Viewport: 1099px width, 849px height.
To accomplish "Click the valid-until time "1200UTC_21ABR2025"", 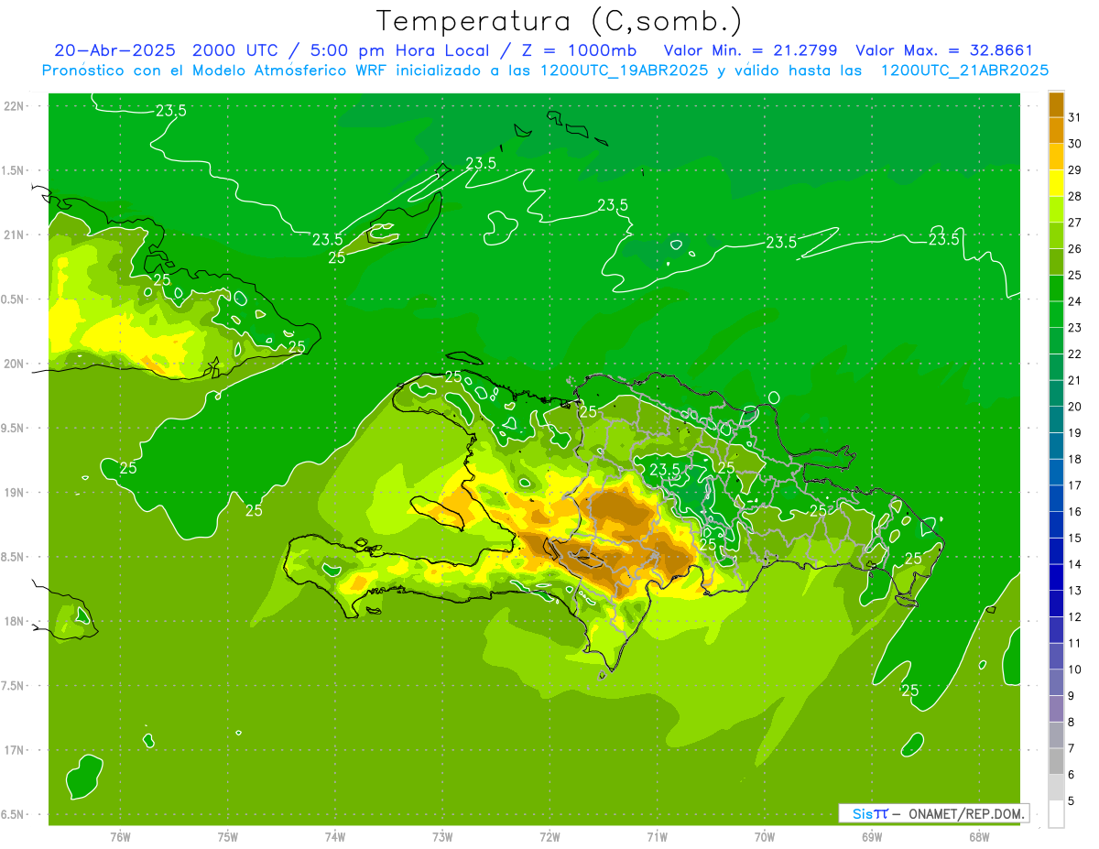I will click(965, 71).
